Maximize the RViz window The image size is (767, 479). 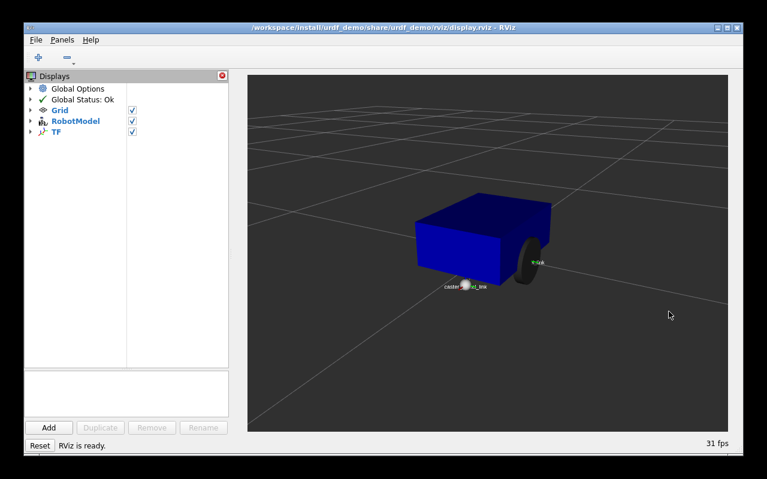click(727, 28)
